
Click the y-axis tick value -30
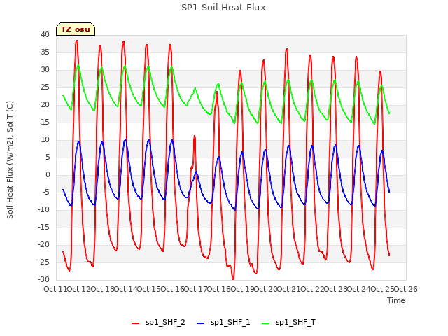pos(44,280)
